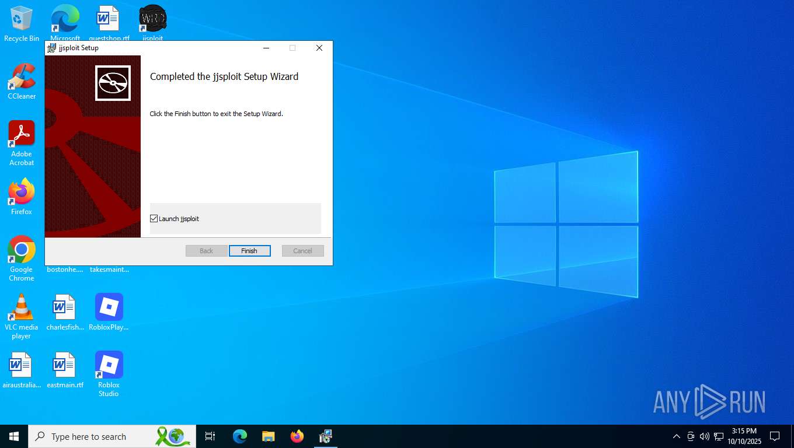The image size is (794, 448).
Task: Select the jjsploit installer taskbar item
Action: tap(326, 436)
